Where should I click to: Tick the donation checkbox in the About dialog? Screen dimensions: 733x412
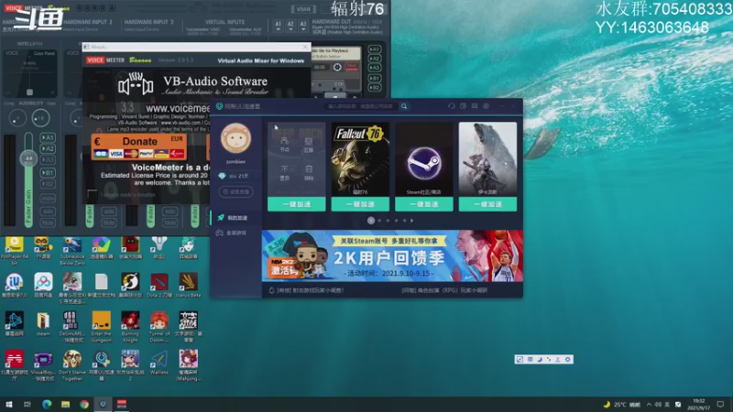tap(93, 195)
